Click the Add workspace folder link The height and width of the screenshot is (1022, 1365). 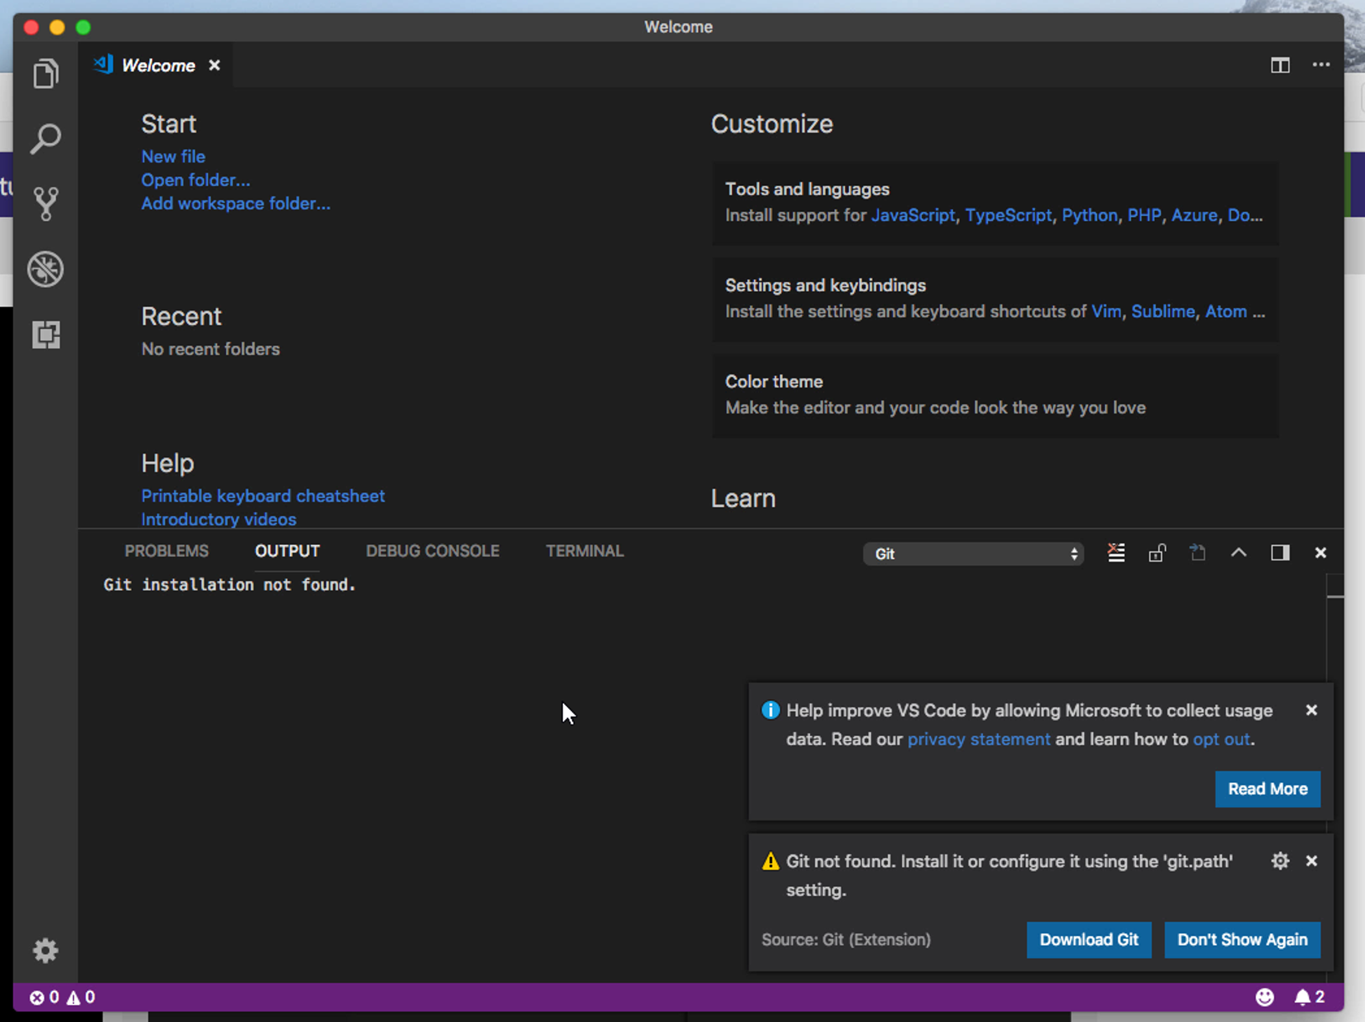tap(236, 203)
